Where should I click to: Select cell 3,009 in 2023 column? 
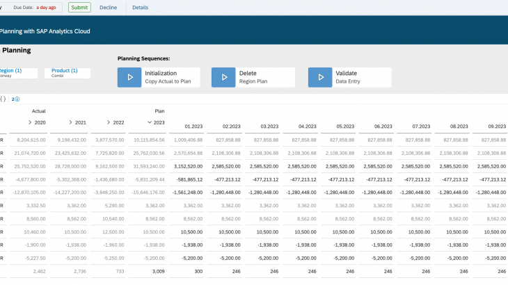159,271
